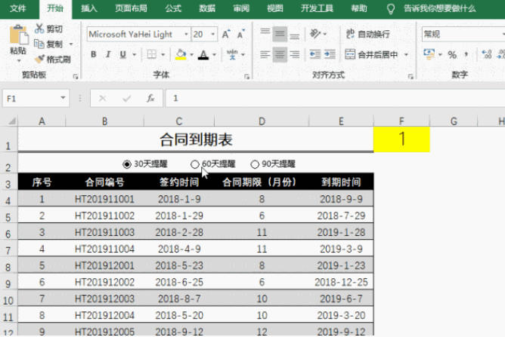Click the Borders icon
The width and height of the screenshot is (505, 337).
(x=152, y=54)
